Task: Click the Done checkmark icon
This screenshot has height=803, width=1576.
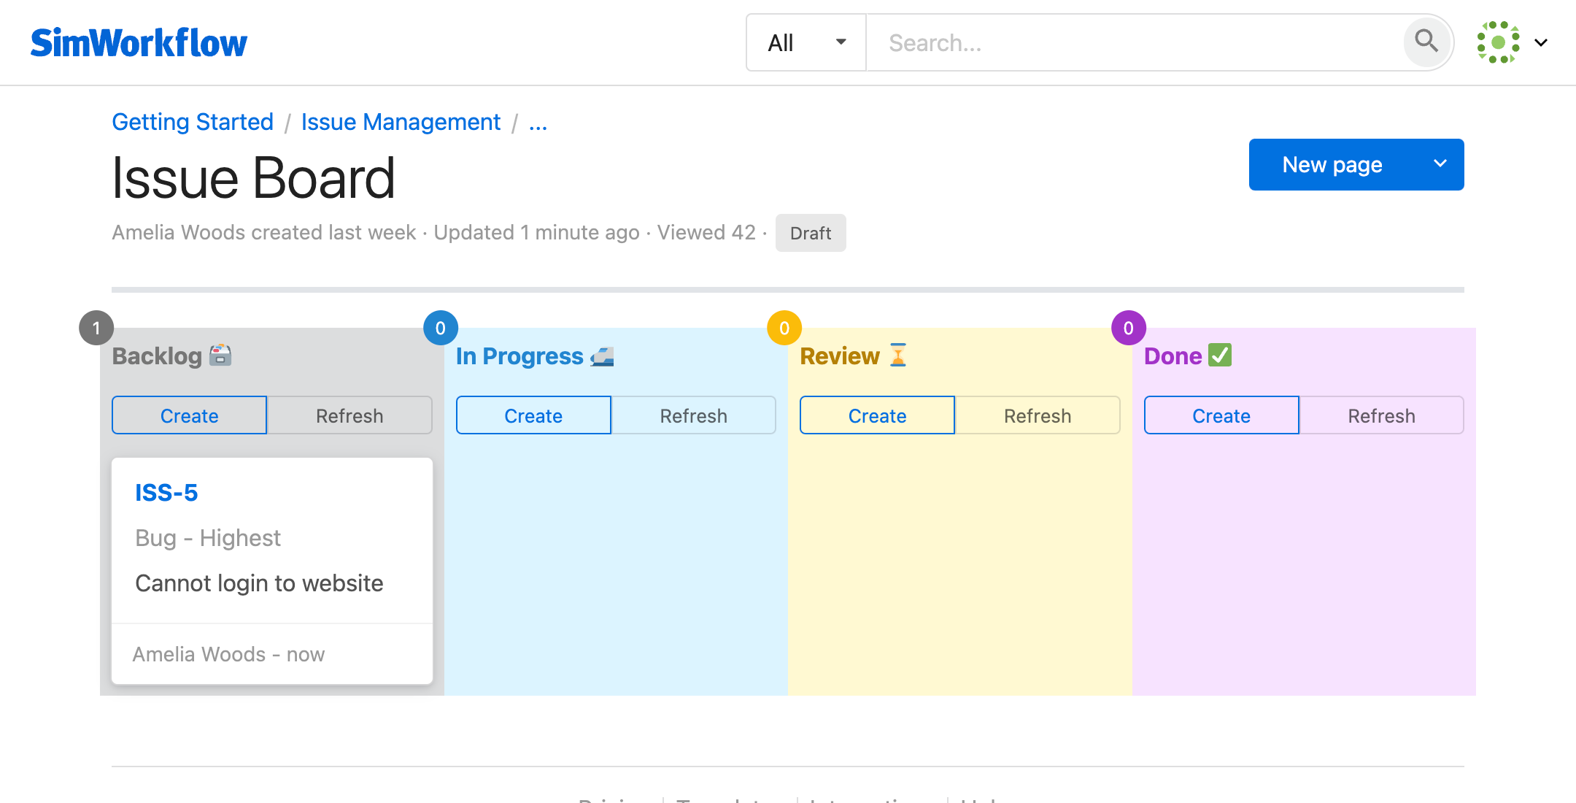Action: (1220, 355)
